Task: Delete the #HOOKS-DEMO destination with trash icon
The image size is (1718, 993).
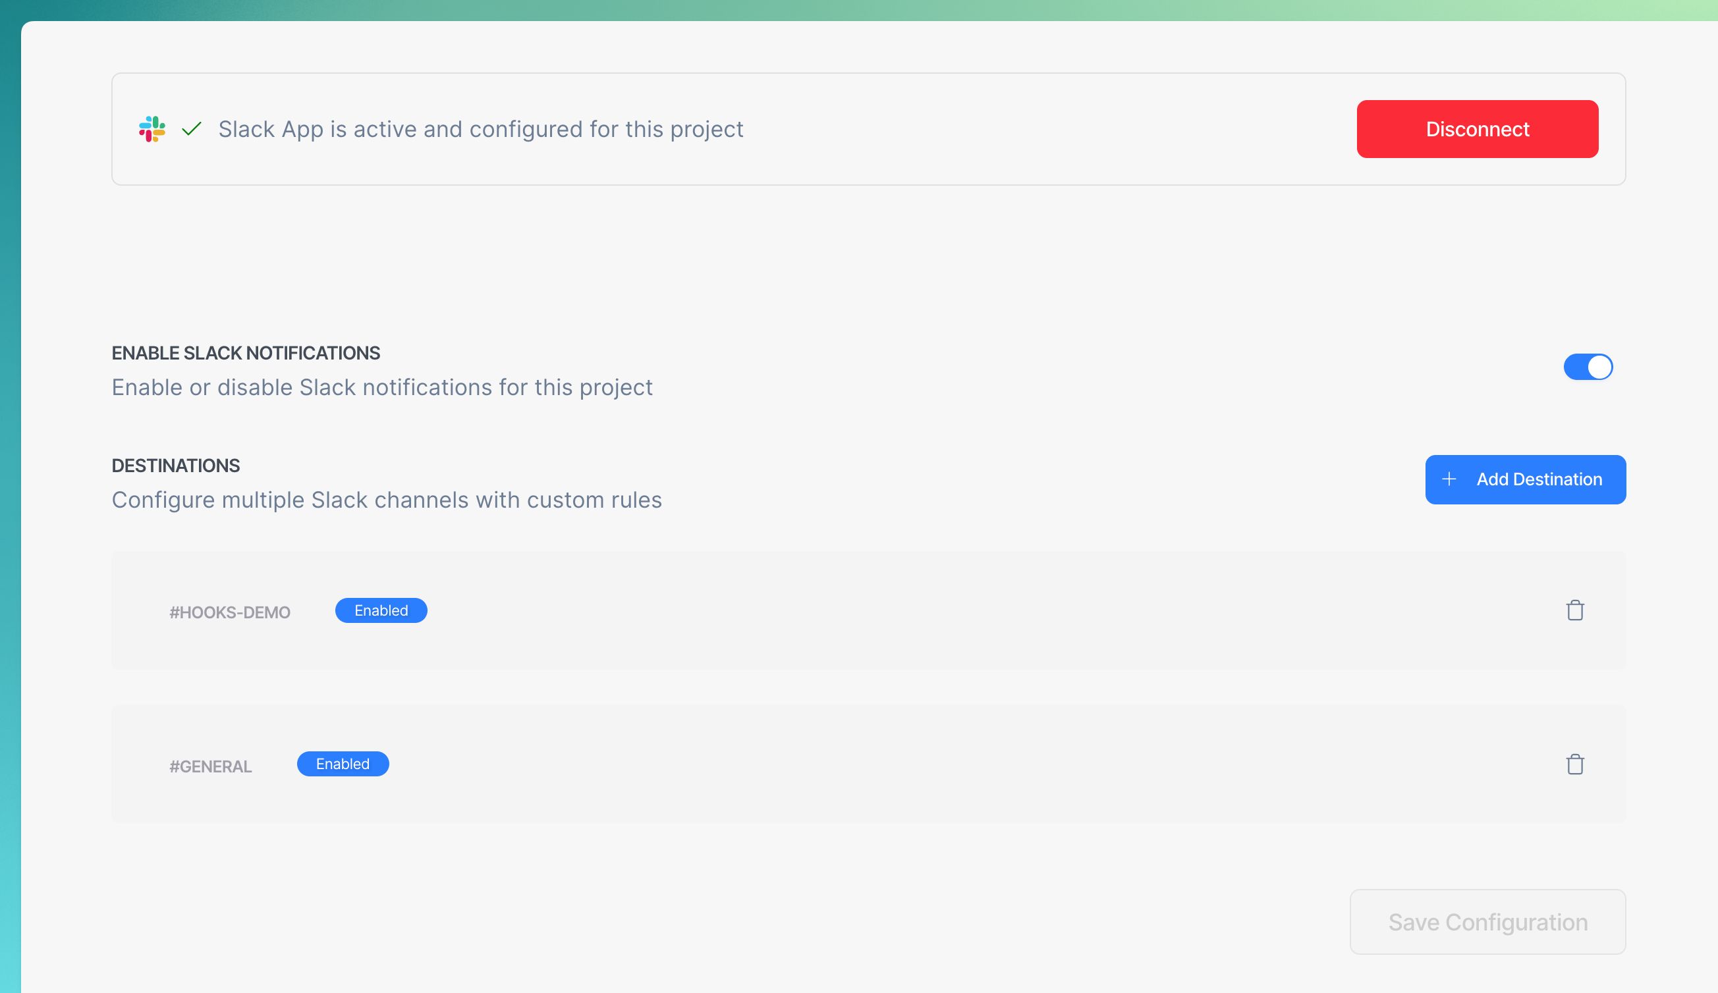Action: pos(1575,610)
